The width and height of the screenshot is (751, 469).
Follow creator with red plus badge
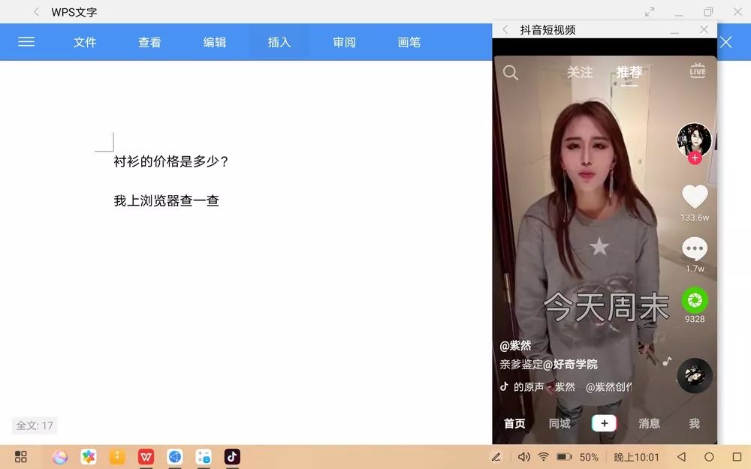point(695,158)
